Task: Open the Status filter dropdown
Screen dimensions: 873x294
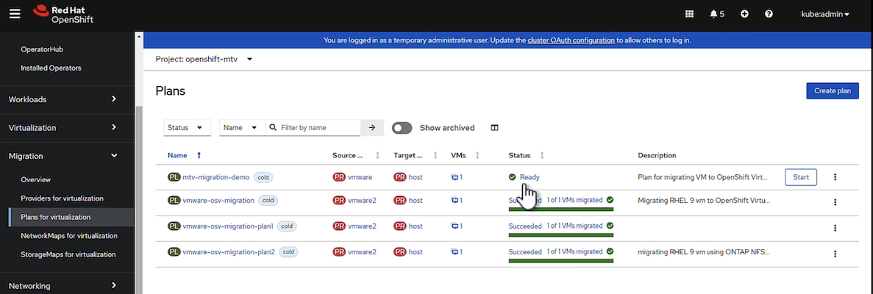Action: [187, 128]
